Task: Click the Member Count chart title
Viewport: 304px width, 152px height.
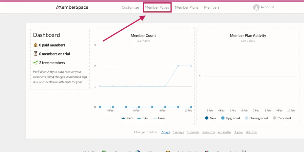Action: click(143, 35)
